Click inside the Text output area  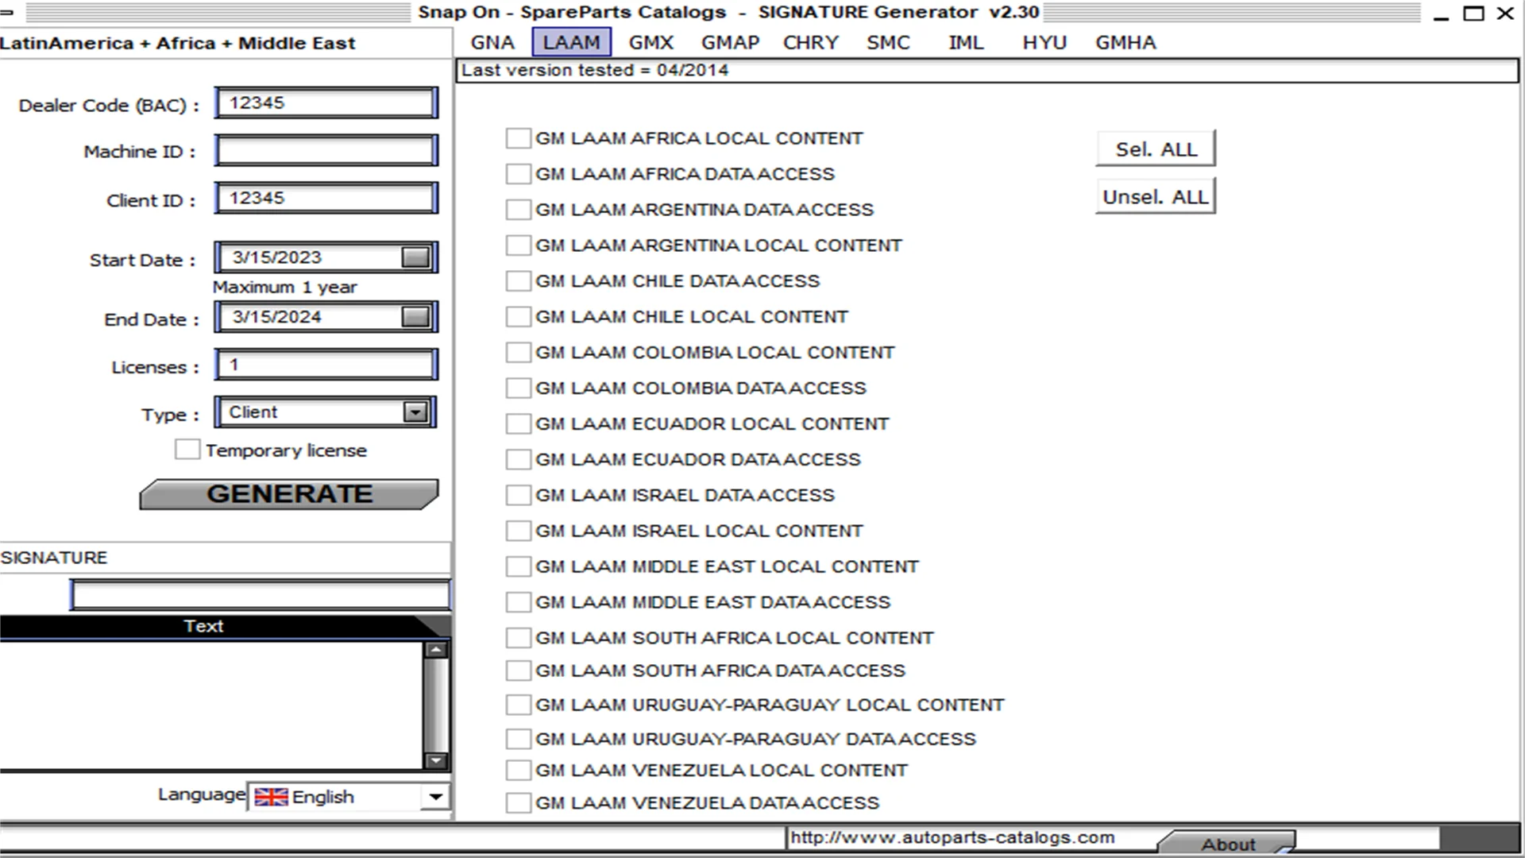[211, 705]
